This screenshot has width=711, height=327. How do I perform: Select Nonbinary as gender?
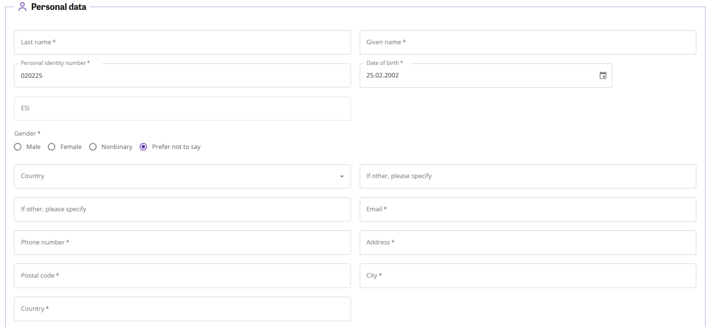[x=93, y=147]
